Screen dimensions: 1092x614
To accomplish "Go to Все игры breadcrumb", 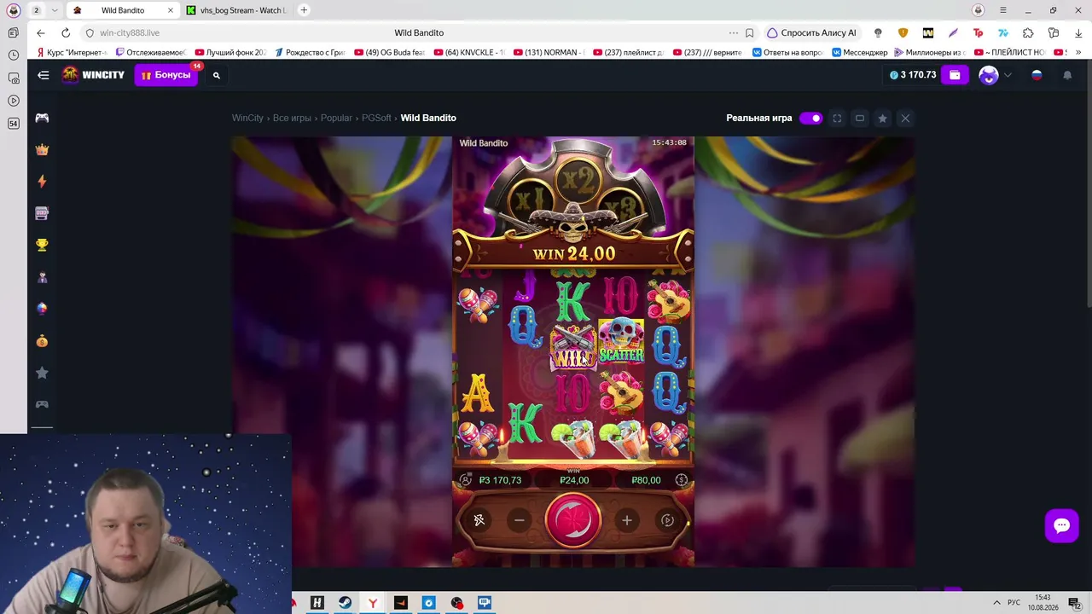I will pos(292,118).
